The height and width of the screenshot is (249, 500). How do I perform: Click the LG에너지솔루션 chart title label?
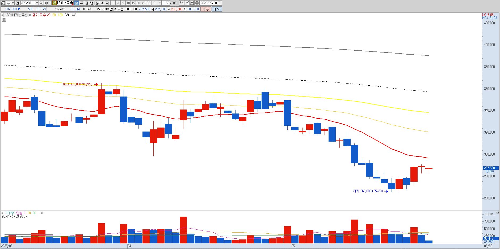(x=16, y=15)
